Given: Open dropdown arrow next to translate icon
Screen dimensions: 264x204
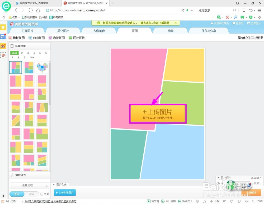Looking at the screenshot, I should pos(223,17).
